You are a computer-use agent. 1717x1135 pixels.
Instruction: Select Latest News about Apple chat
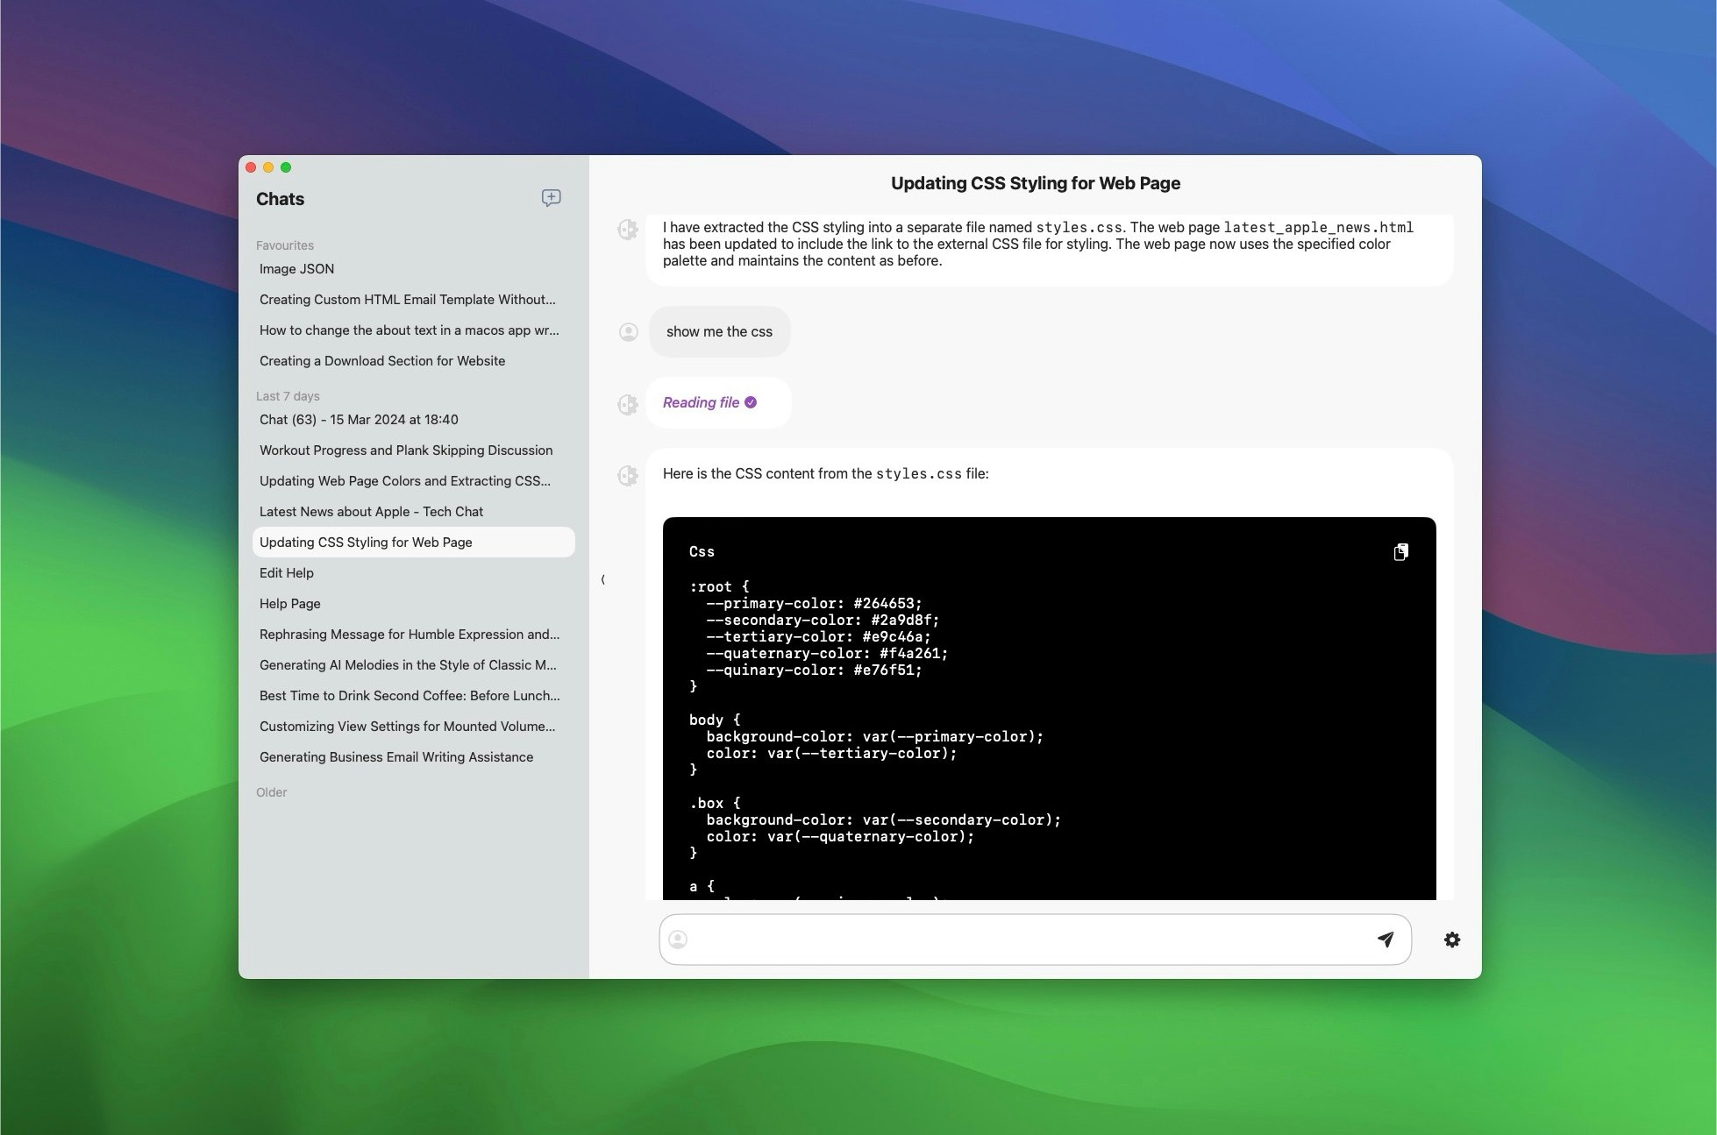tap(371, 512)
